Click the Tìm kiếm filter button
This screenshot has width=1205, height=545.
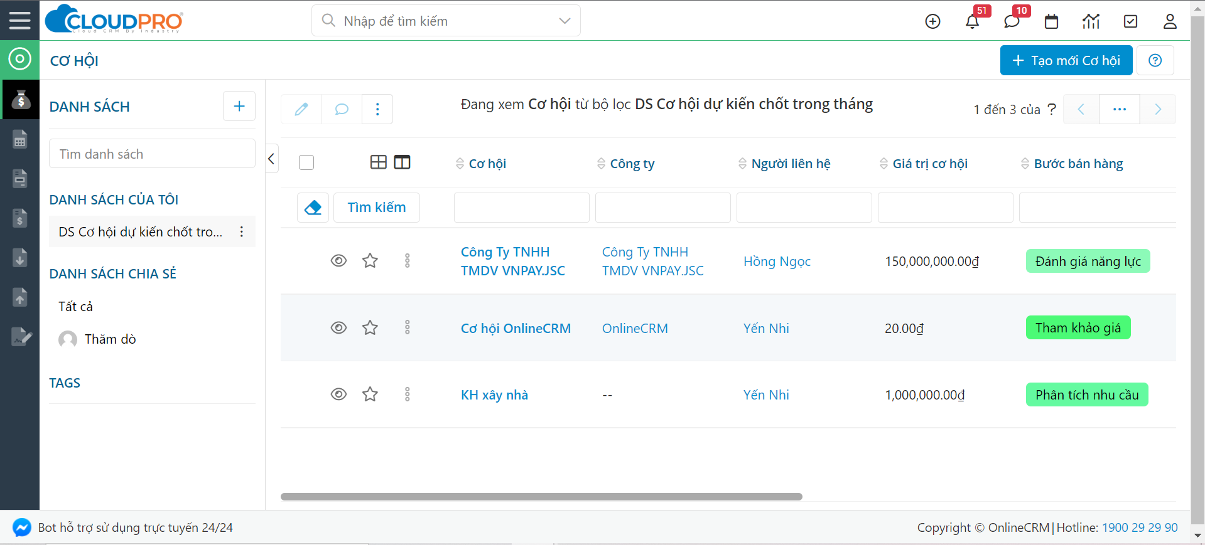pos(377,208)
